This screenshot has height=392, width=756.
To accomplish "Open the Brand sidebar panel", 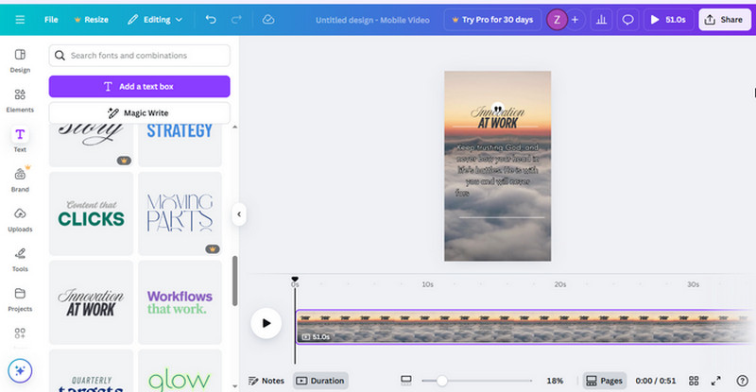I will [20, 179].
